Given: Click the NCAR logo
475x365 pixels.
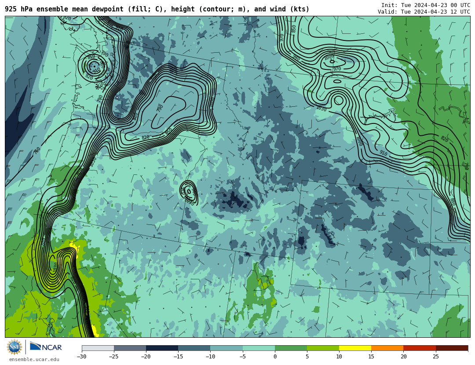Looking at the screenshot, I should point(46,347).
